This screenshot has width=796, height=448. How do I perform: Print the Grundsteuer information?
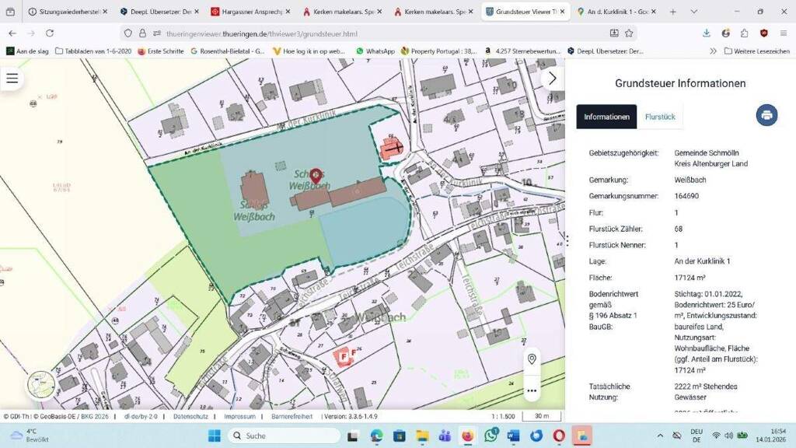point(766,115)
